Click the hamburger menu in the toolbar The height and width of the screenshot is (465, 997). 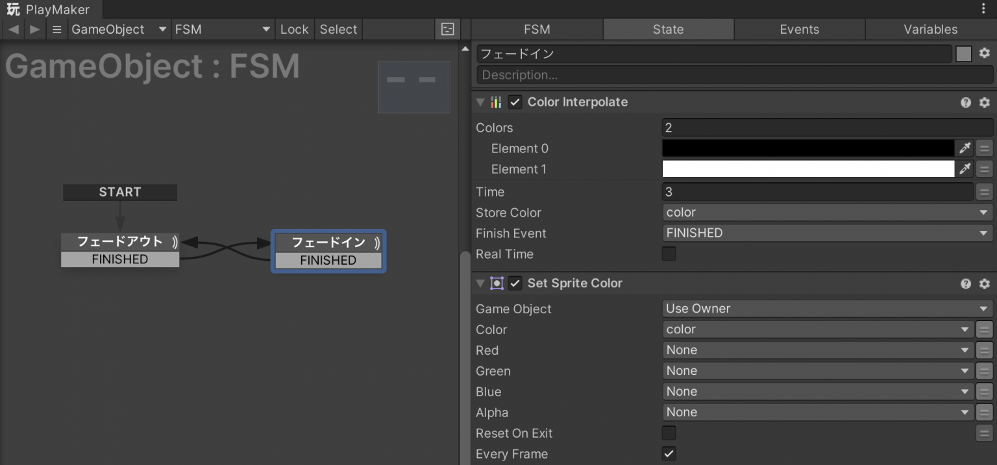coord(57,29)
